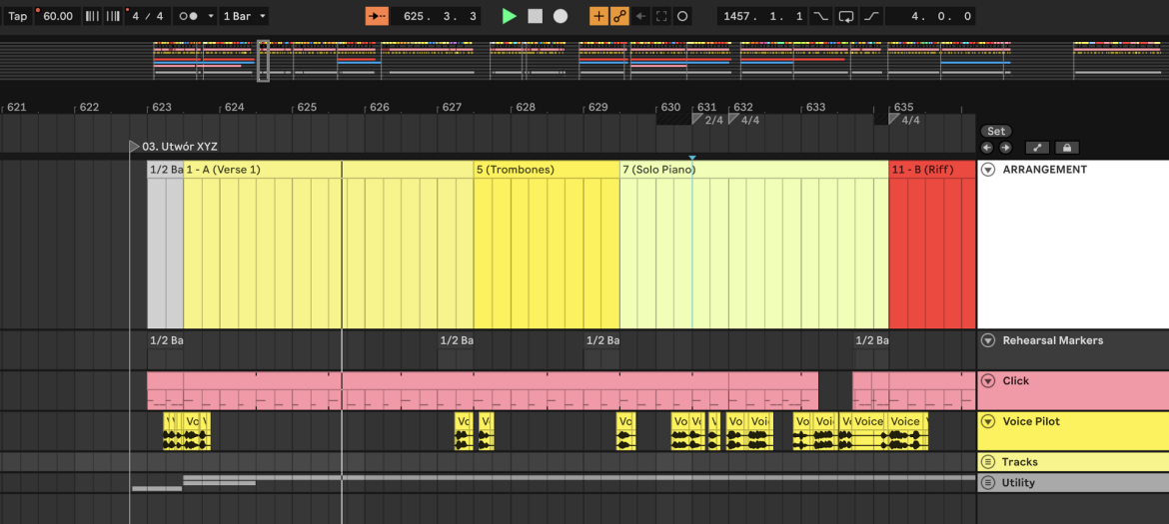
Task: Collapse the Voice Pilot track fold arrow
Action: pyautogui.click(x=988, y=421)
